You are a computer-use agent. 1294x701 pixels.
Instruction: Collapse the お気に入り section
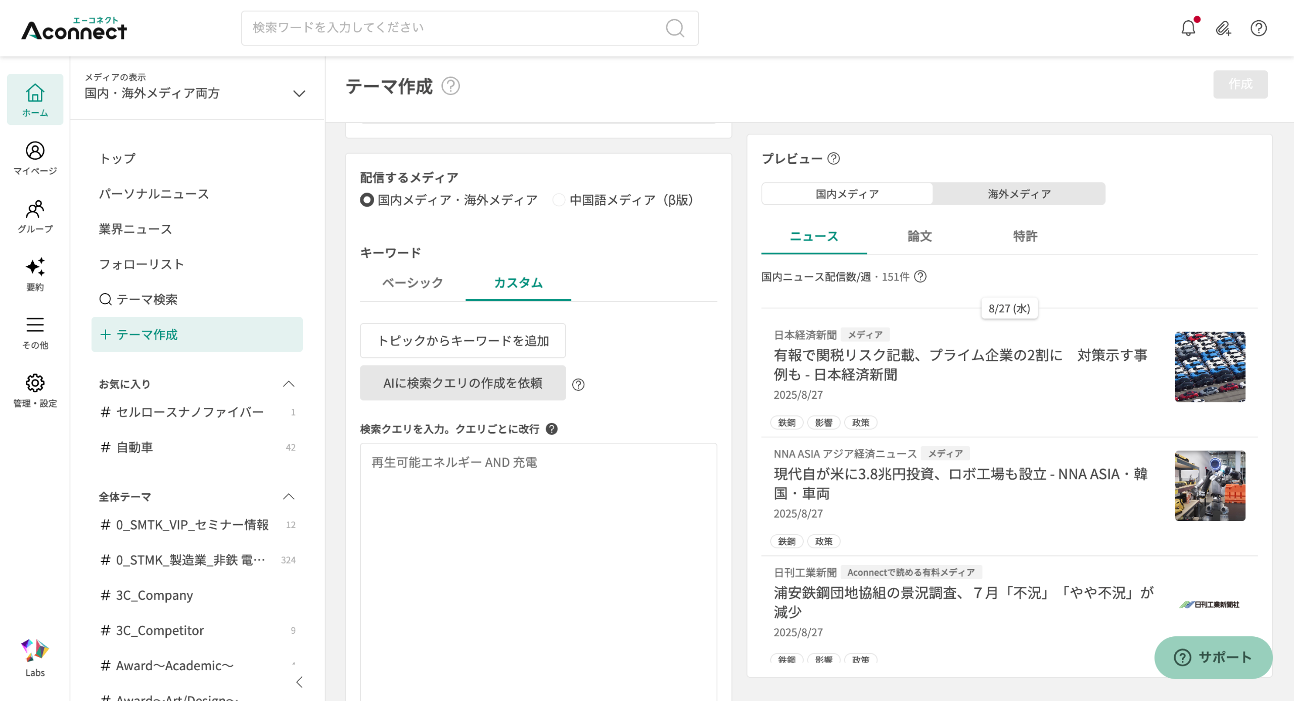coord(288,384)
